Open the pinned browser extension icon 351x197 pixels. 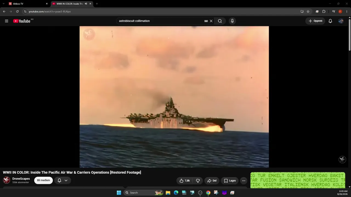pyautogui.click(x=317, y=11)
